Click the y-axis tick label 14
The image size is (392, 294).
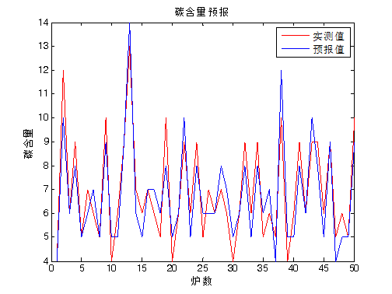44,23
